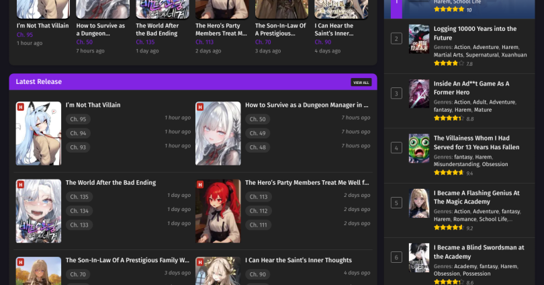Select Martial Arts genre under Logging 10000 Years

click(x=448, y=55)
